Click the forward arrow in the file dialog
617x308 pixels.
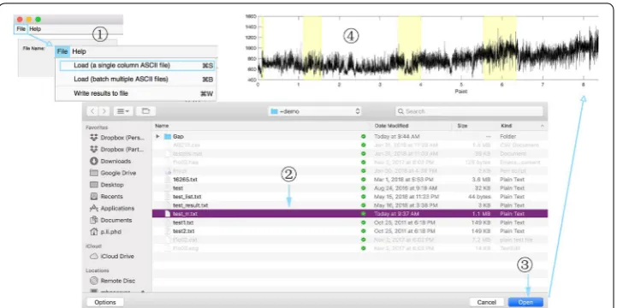click(104, 111)
